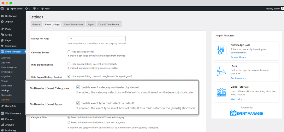Click the home icon beside wpem demo
The height and width of the screenshot is (132, 284).
point(8,8)
